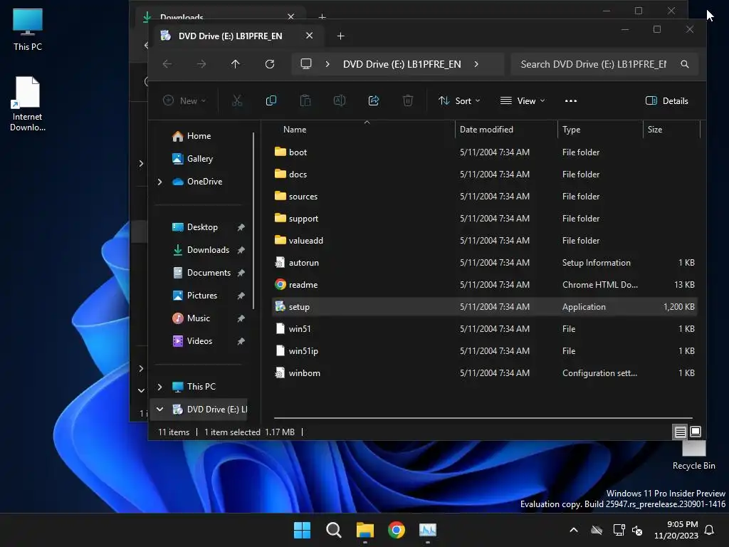Open taskbar Search
This screenshot has width=729, height=547.
pyautogui.click(x=333, y=530)
